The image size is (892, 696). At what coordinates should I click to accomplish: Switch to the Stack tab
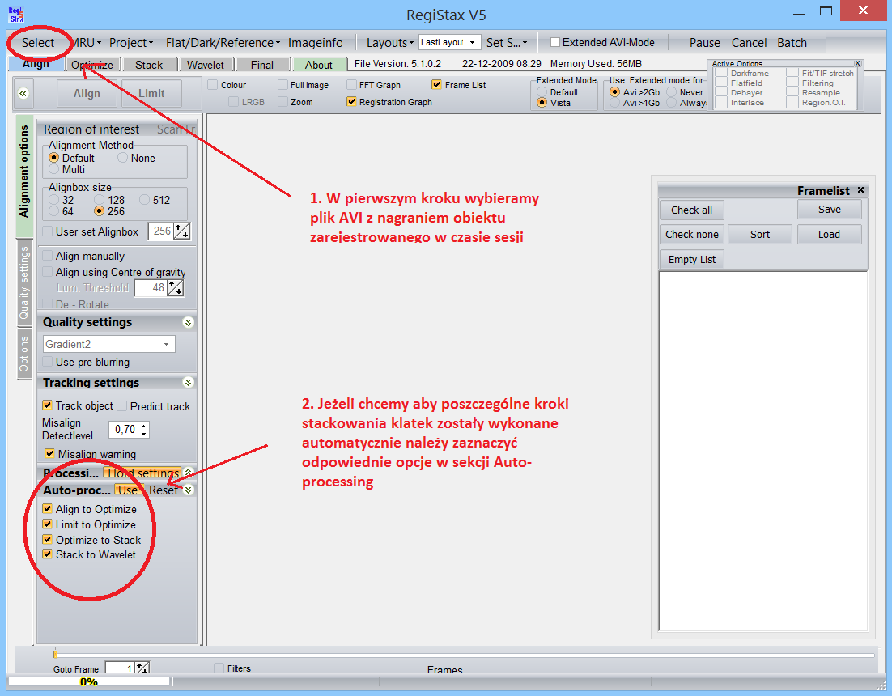(149, 65)
